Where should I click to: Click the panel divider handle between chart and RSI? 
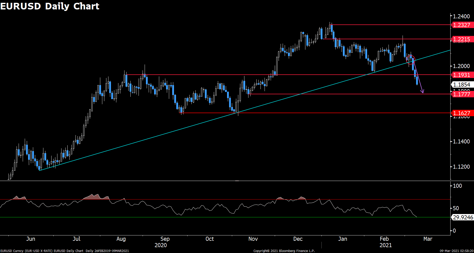[237, 181]
